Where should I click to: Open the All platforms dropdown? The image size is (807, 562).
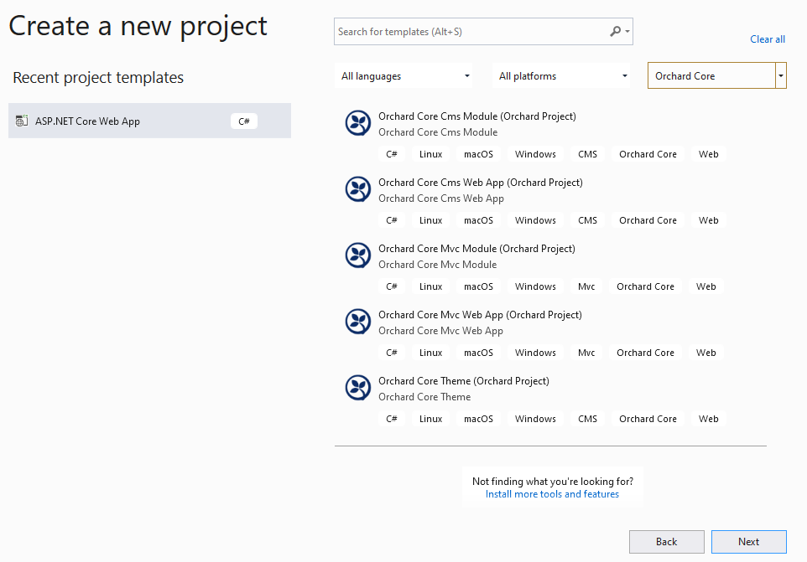tap(561, 76)
